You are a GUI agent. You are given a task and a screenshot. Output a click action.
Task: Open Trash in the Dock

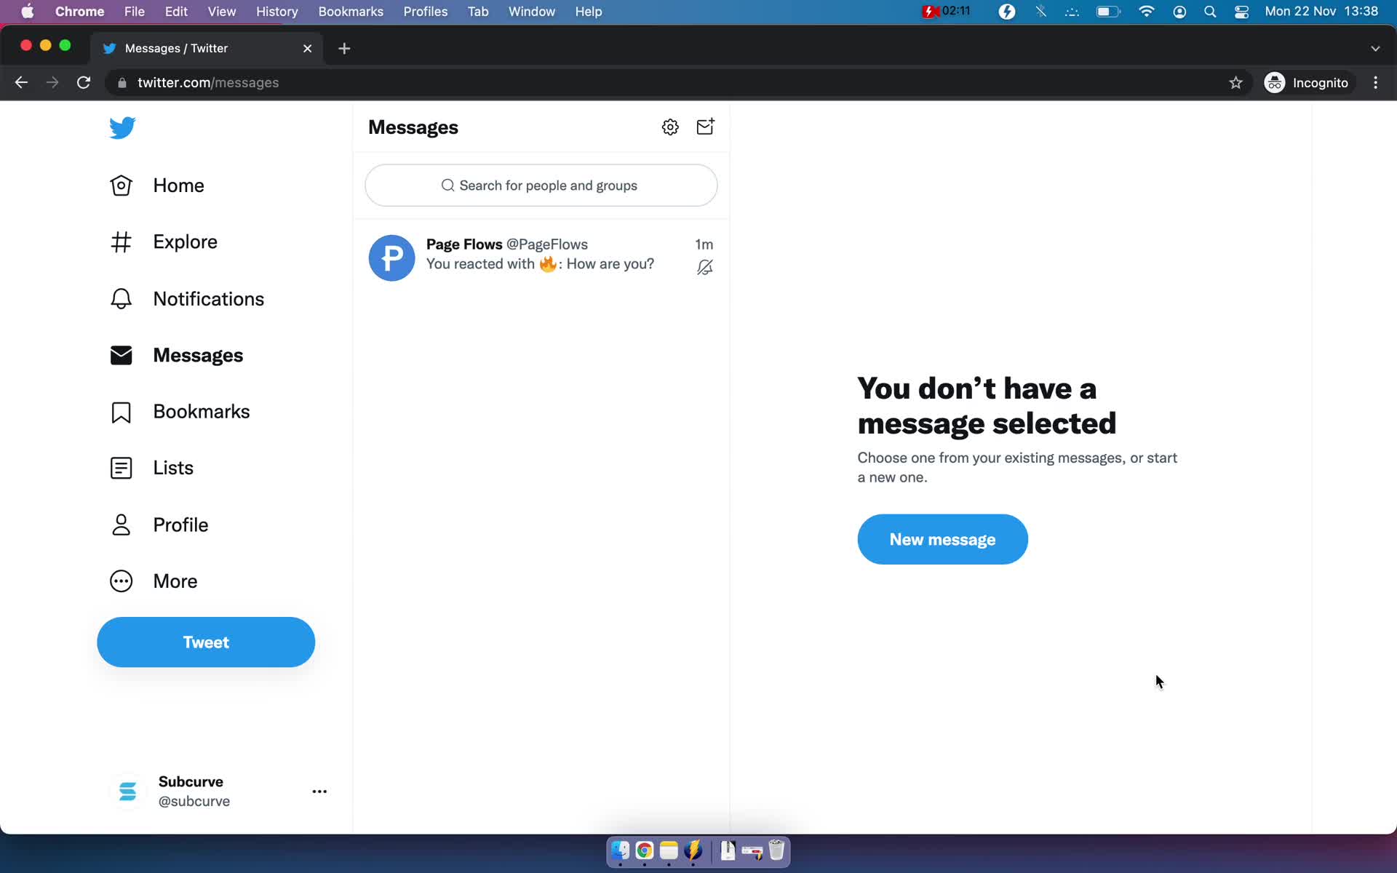tap(776, 850)
